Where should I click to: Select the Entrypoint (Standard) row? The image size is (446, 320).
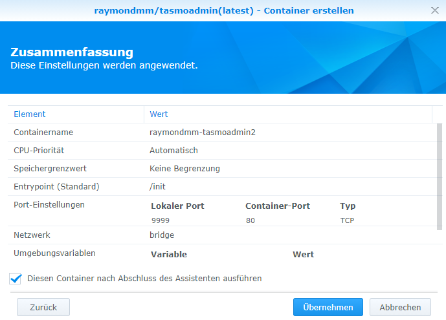[x=223, y=187]
